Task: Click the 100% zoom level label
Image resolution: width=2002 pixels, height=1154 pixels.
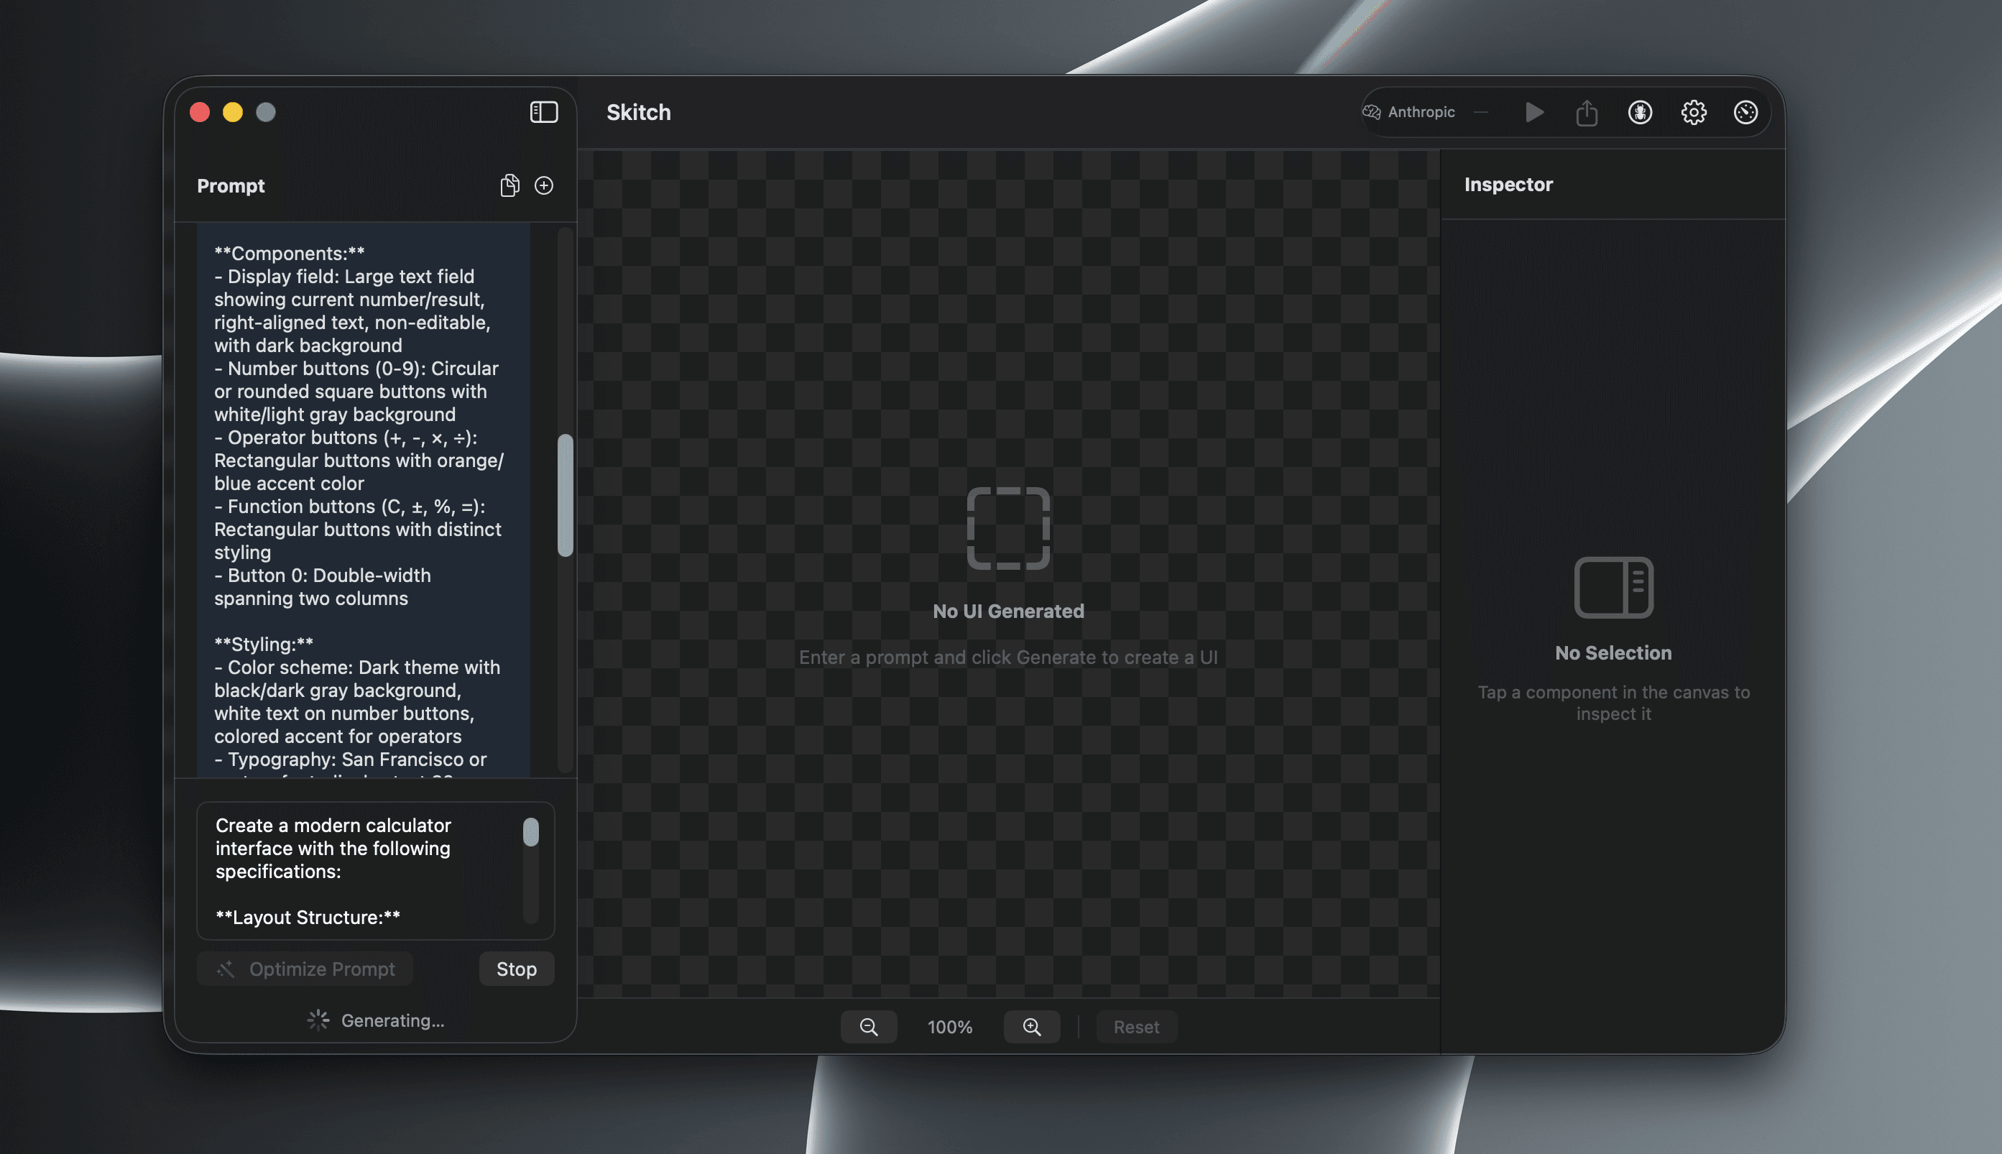Action: coord(949,1026)
